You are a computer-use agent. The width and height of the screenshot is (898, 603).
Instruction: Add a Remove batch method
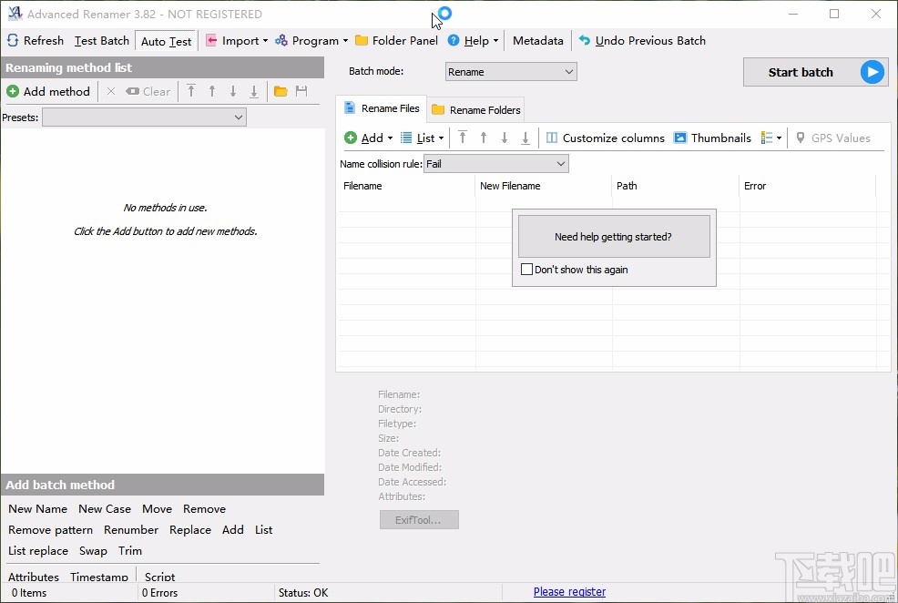pyautogui.click(x=204, y=509)
